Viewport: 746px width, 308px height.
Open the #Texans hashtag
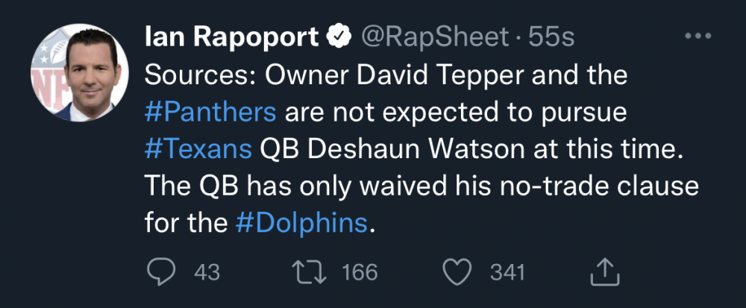pos(198,149)
